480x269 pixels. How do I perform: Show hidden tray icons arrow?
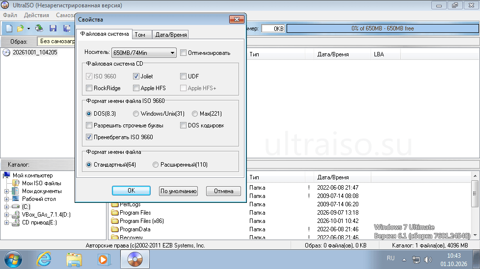coord(404,260)
